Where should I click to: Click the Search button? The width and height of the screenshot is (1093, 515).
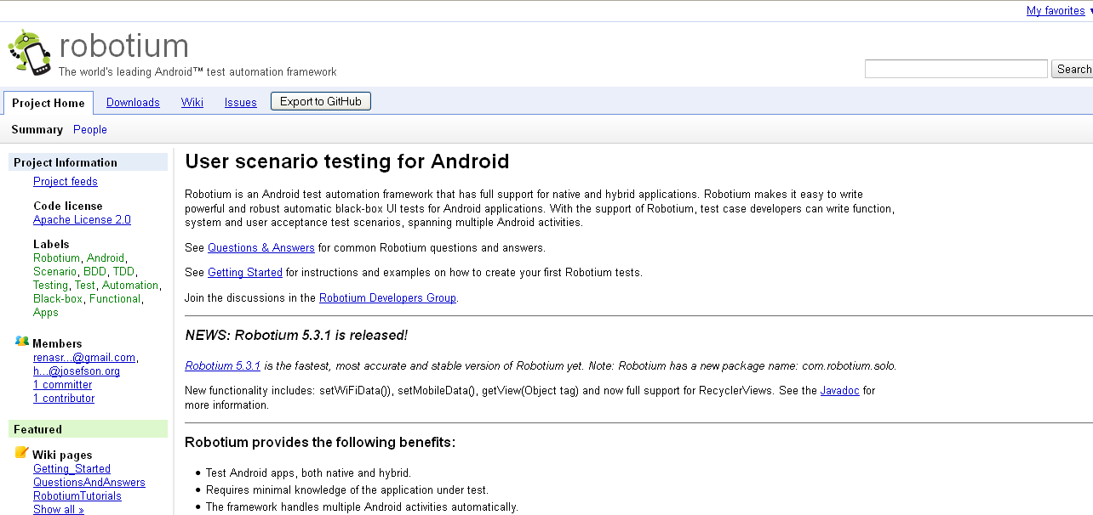click(1073, 69)
